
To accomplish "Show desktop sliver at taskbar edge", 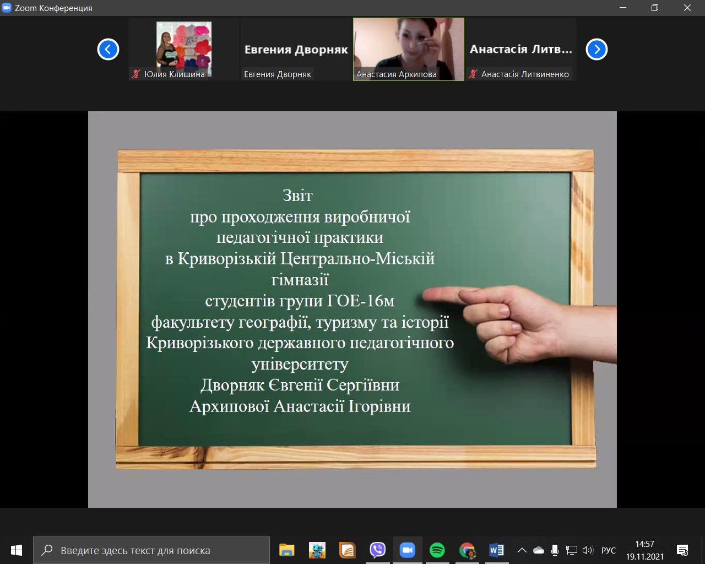I will click(703, 550).
